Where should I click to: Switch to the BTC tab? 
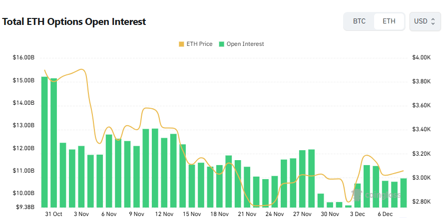coord(359,21)
